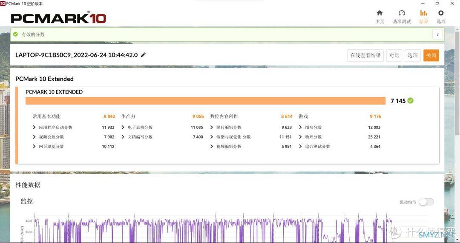
Task: Click the physics score value 25 221
Action: pyautogui.click(x=374, y=137)
